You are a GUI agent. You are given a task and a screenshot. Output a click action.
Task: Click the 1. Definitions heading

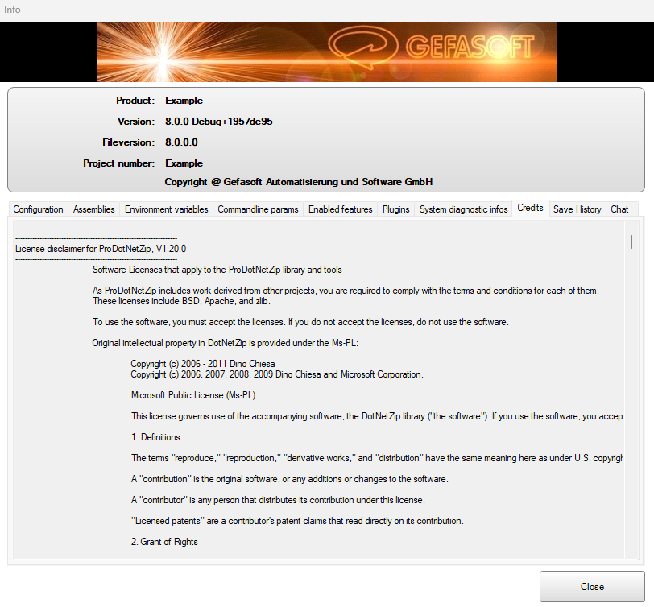point(155,437)
